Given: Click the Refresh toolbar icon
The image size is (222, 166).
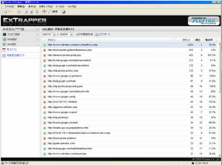Looking at the screenshot, I should click(x=32, y=12).
